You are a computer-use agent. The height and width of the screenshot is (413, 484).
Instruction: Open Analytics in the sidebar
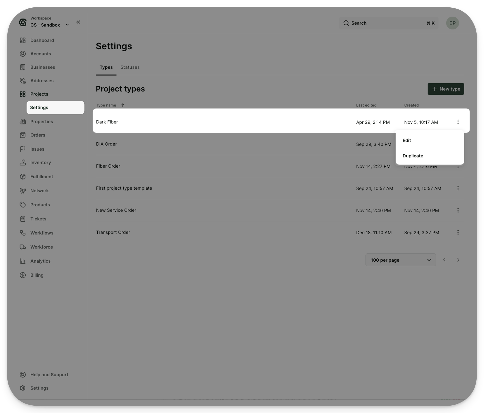(40, 261)
